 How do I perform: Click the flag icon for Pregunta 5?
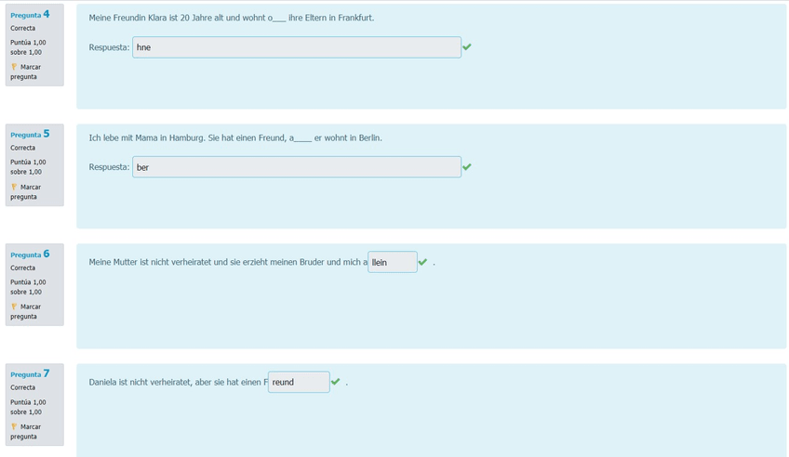point(14,187)
